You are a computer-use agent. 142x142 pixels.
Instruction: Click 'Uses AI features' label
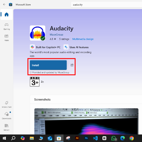coord(79,47)
